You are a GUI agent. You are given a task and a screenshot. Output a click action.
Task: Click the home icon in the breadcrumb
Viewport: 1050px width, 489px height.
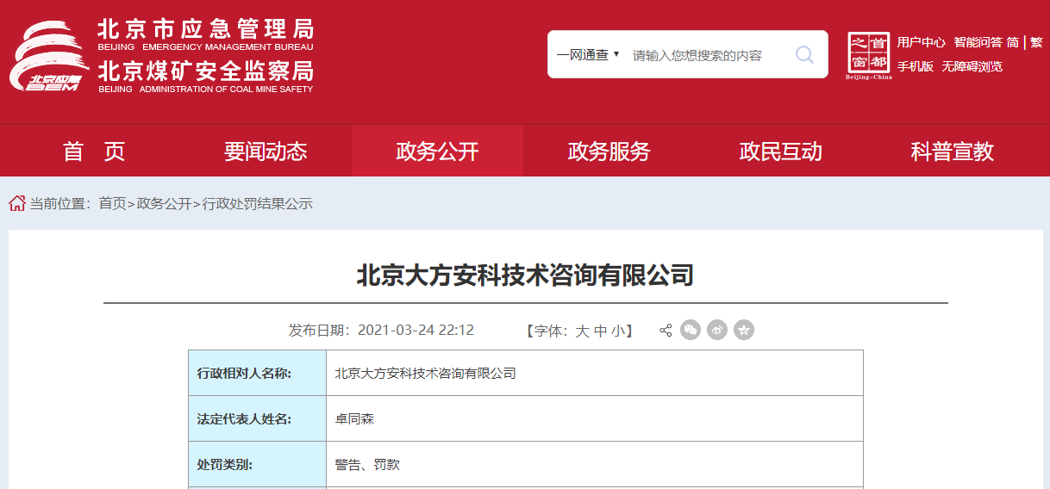17,203
